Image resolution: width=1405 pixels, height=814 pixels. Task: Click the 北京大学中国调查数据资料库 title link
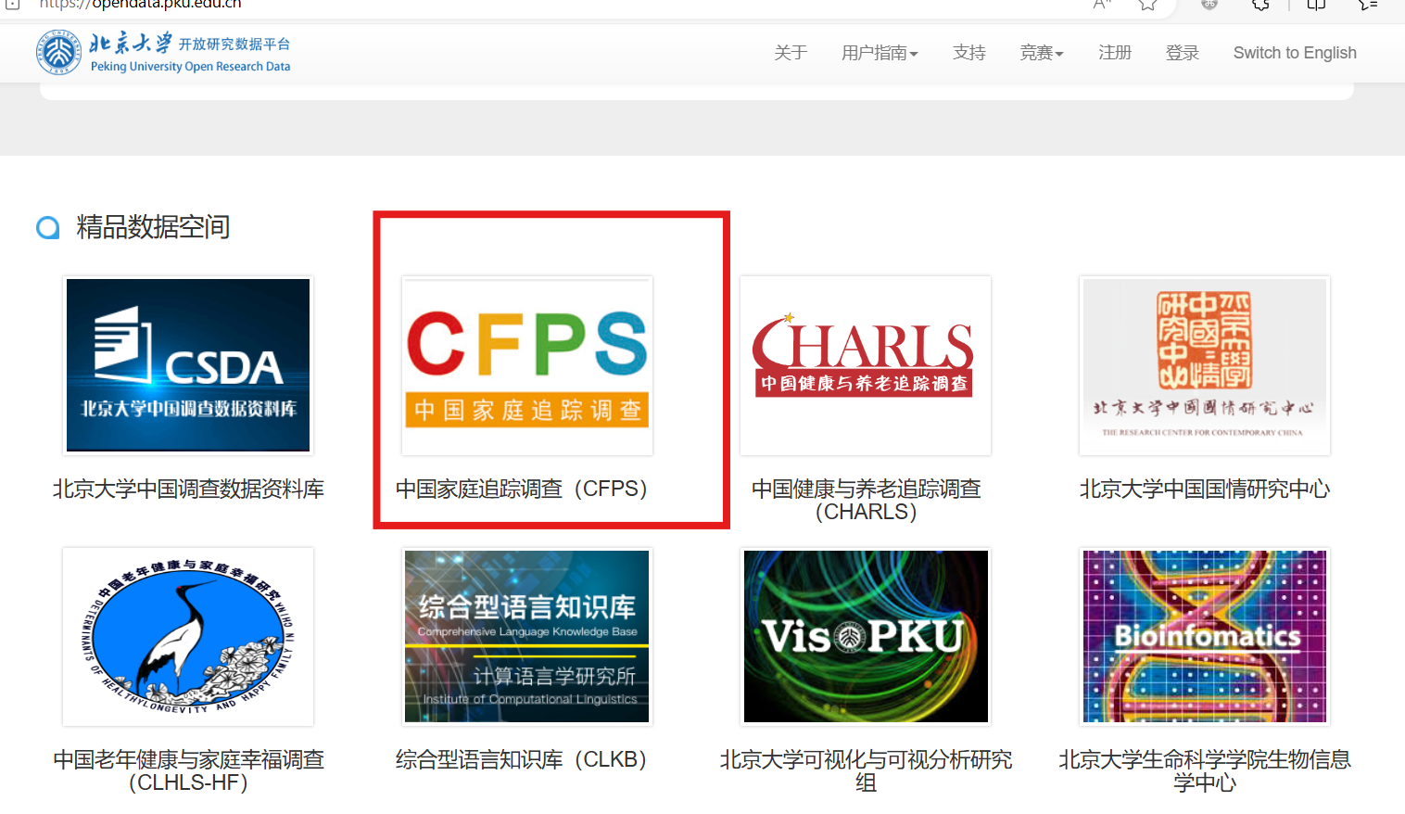point(188,489)
